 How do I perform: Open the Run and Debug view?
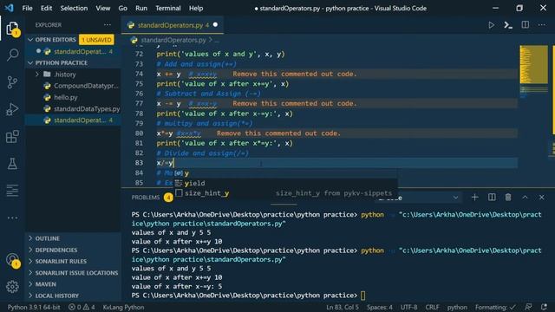point(12,109)
